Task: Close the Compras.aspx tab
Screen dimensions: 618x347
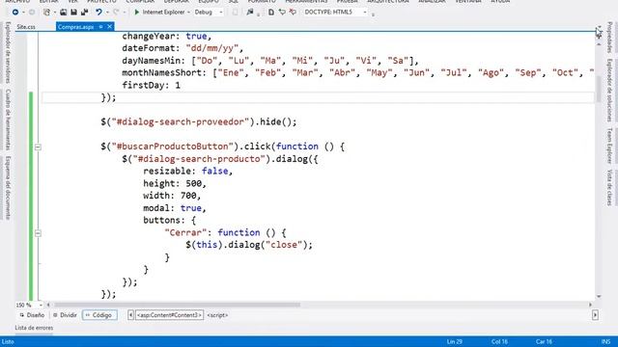Action: pos(109,27)
